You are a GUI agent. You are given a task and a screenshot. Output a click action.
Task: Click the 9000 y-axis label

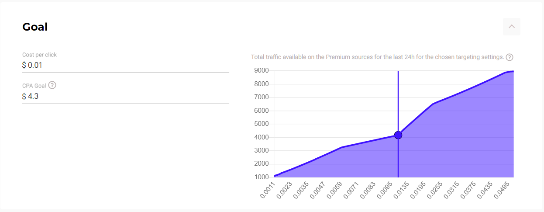261,71
